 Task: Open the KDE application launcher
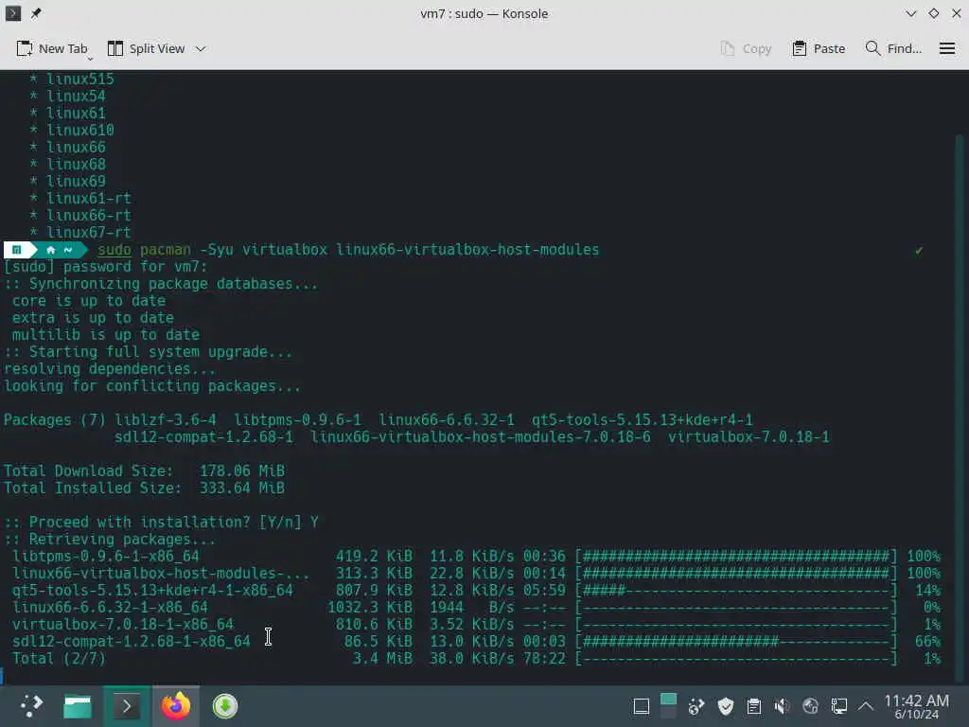[30, 705]
